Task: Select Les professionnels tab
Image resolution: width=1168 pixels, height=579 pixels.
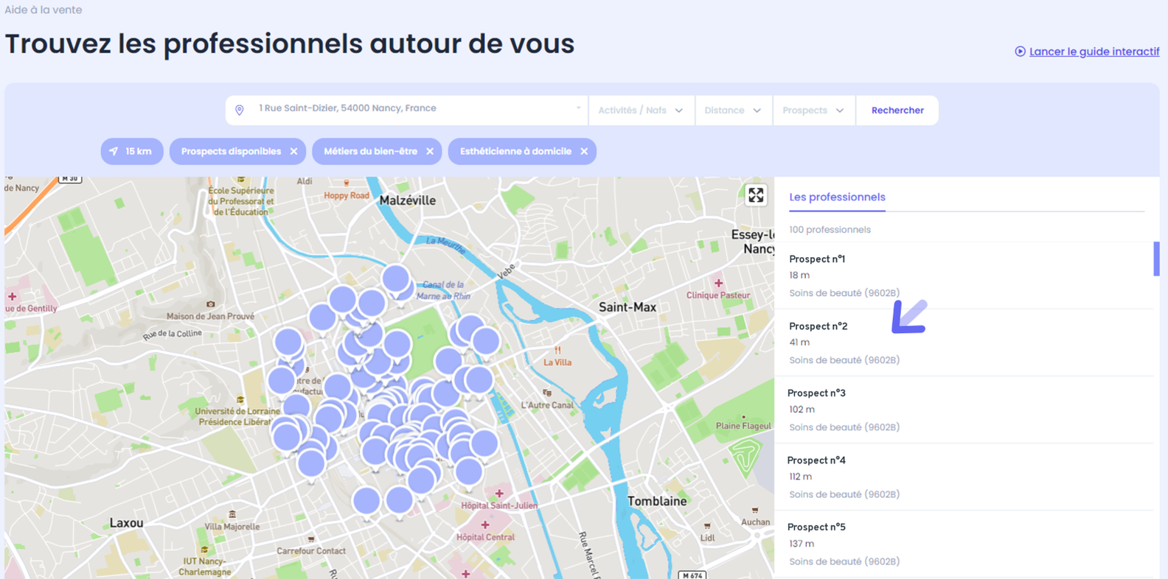Action: coord(837,197)
